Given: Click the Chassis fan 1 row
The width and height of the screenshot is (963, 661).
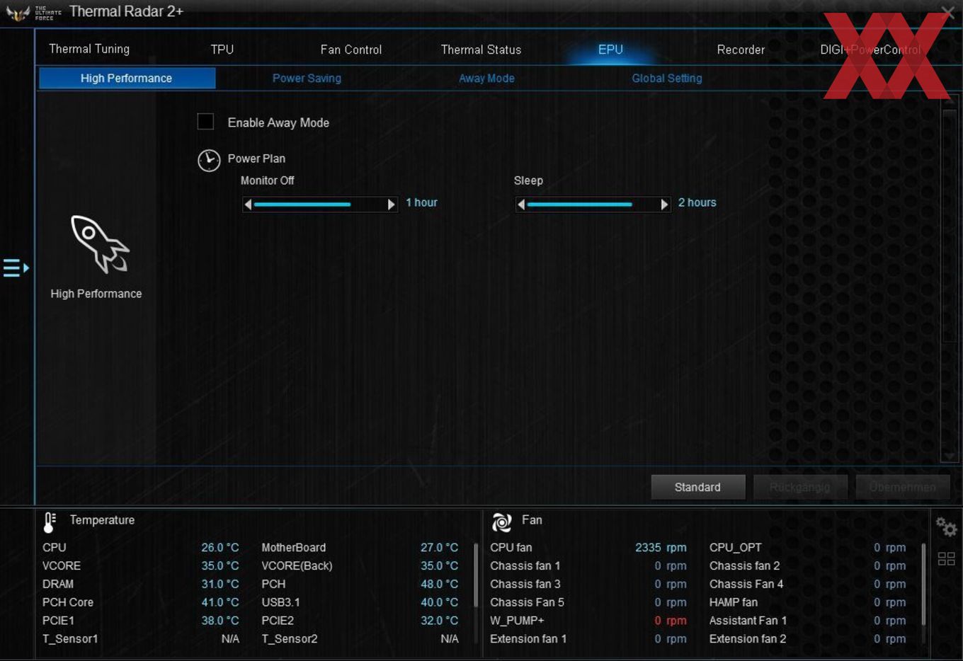Looking at the screenshot, I should click(588, 565).
